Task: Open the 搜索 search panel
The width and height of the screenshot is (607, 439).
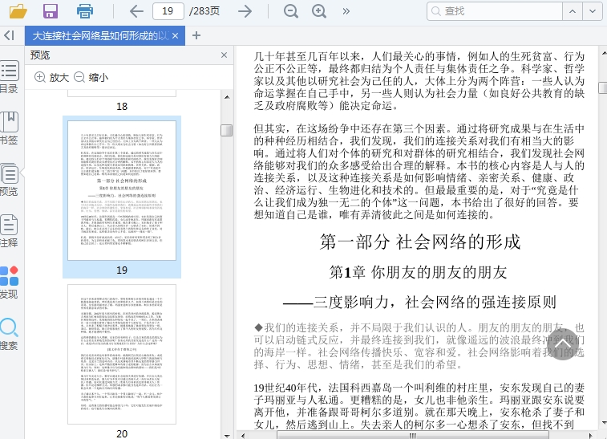Action: pos(10,335)
